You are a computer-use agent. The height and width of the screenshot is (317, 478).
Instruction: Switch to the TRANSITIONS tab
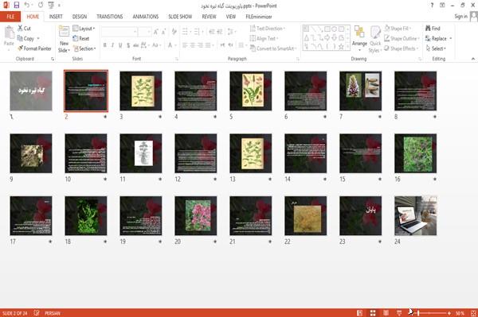click(110, 17)
